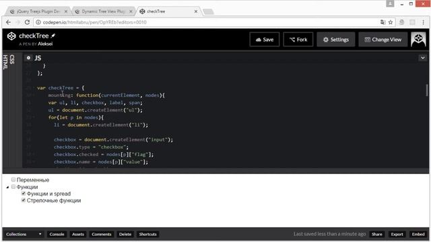Screen dimensions: 431x242
Task: Close the jQuery Treejs Plugin tab
Action: pyautogui.click(x=66, y=11)
